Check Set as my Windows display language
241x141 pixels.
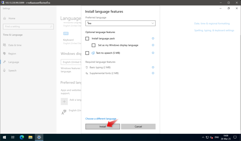pos(94,45)
